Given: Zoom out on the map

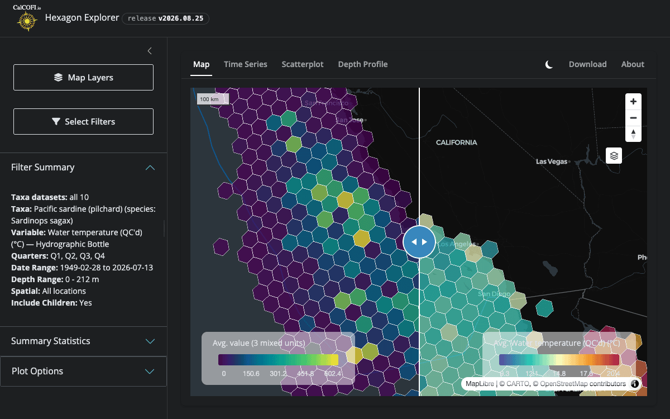Looking at the screenshot, I should 633,118.
